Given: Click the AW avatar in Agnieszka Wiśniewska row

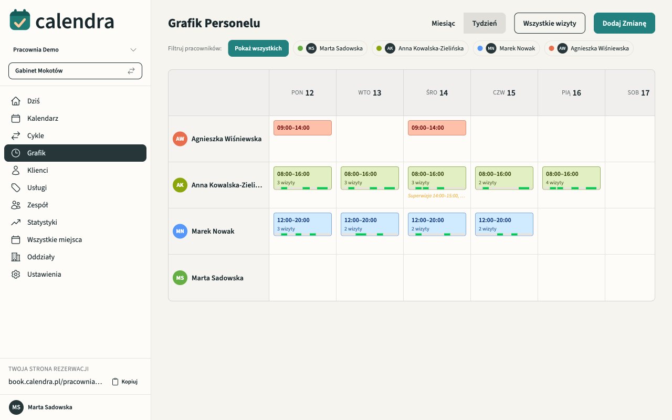Looking at the screenshot, I should pyautogui.click(x=180, y=139).
